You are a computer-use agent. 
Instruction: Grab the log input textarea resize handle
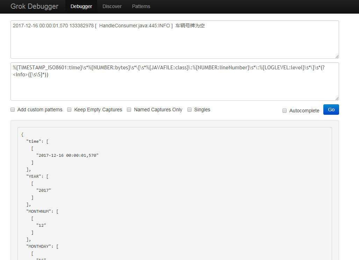pos(337,57)
